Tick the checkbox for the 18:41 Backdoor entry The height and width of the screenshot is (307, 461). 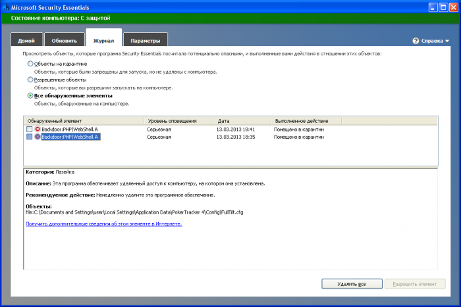(30, 129)
